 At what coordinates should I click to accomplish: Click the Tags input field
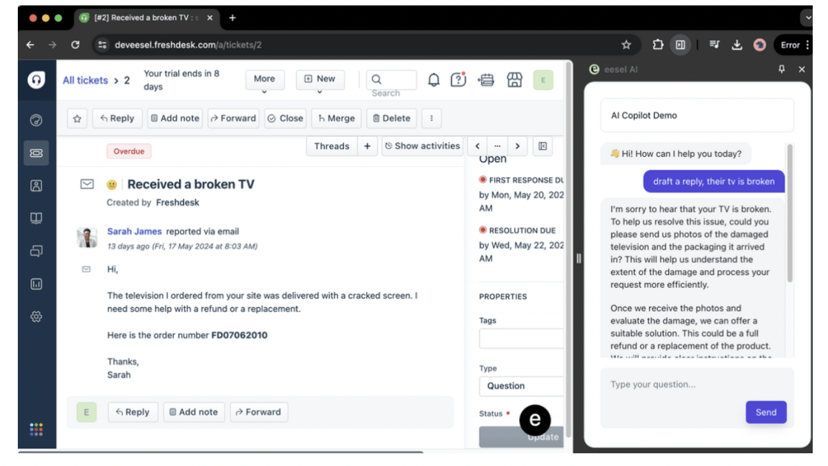click(x=521, y=339)
